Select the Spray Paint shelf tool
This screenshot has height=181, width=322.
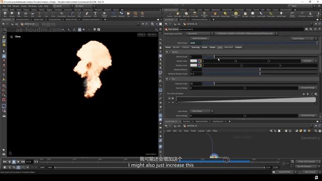point(87,14)
